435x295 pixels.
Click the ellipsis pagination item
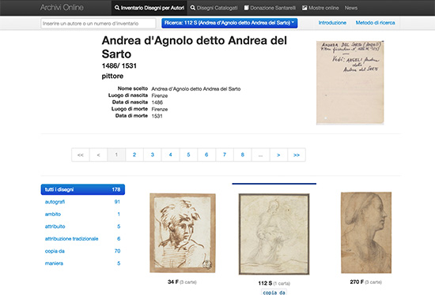coord(260,155)
